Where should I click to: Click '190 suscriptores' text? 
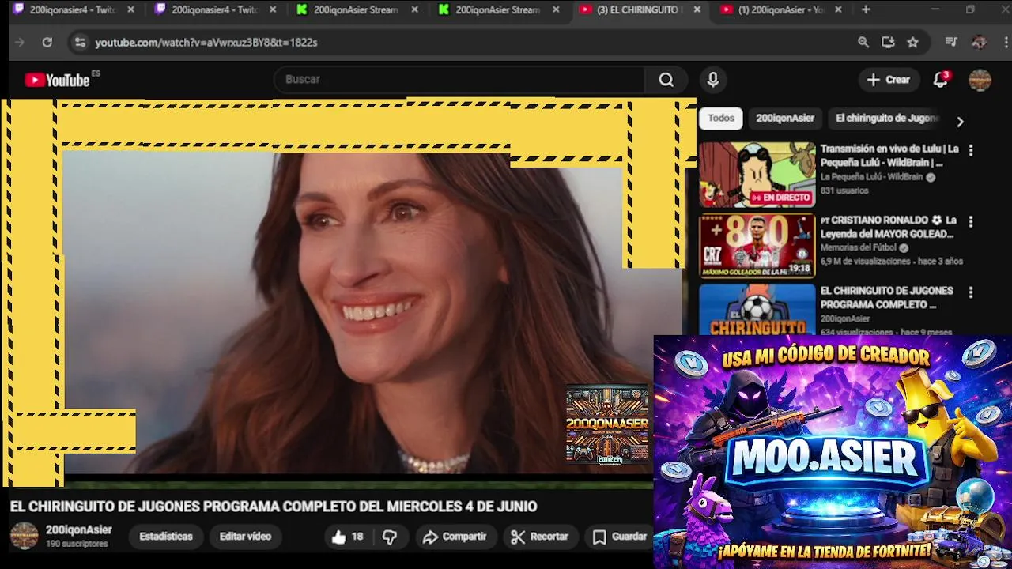(77, 544)
